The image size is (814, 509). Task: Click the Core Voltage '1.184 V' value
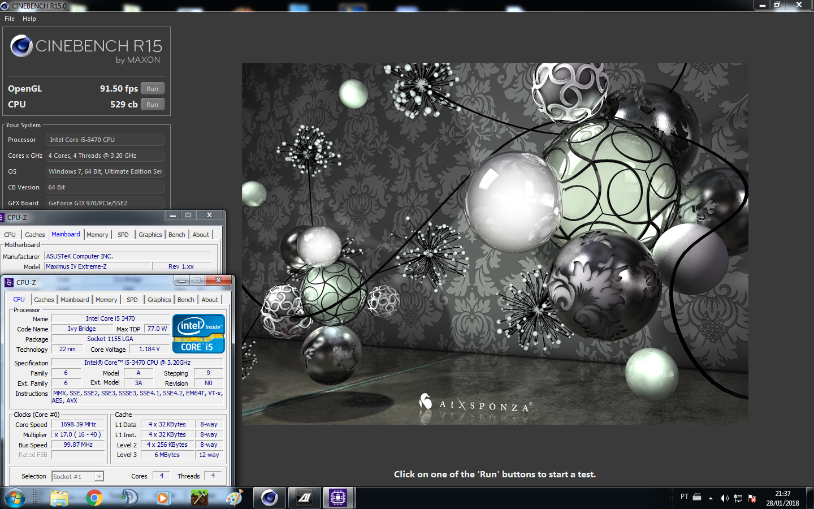150,349
